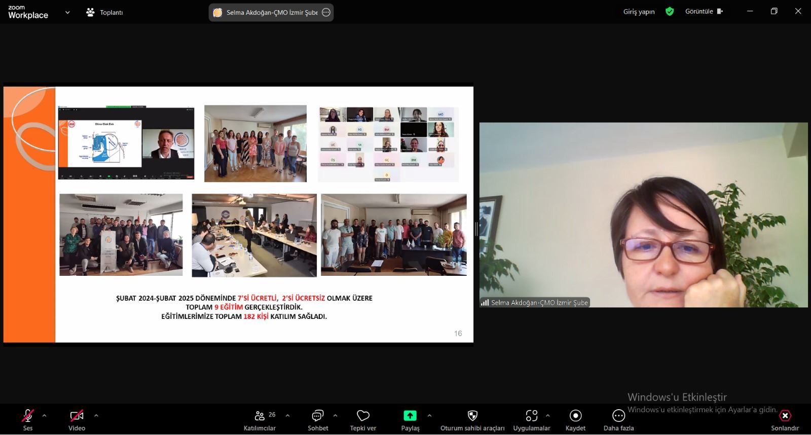
Task: Expand share options arrow beside Paylaş
Action: click(429, 416)
